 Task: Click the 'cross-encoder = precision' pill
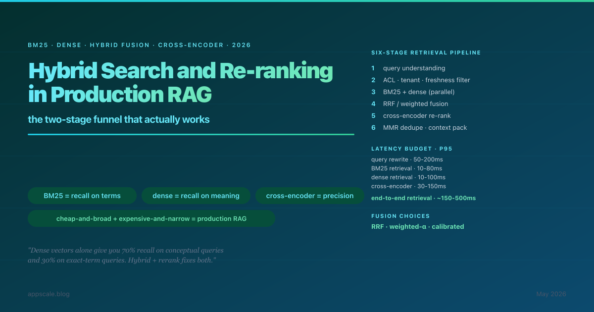[310, 196]
